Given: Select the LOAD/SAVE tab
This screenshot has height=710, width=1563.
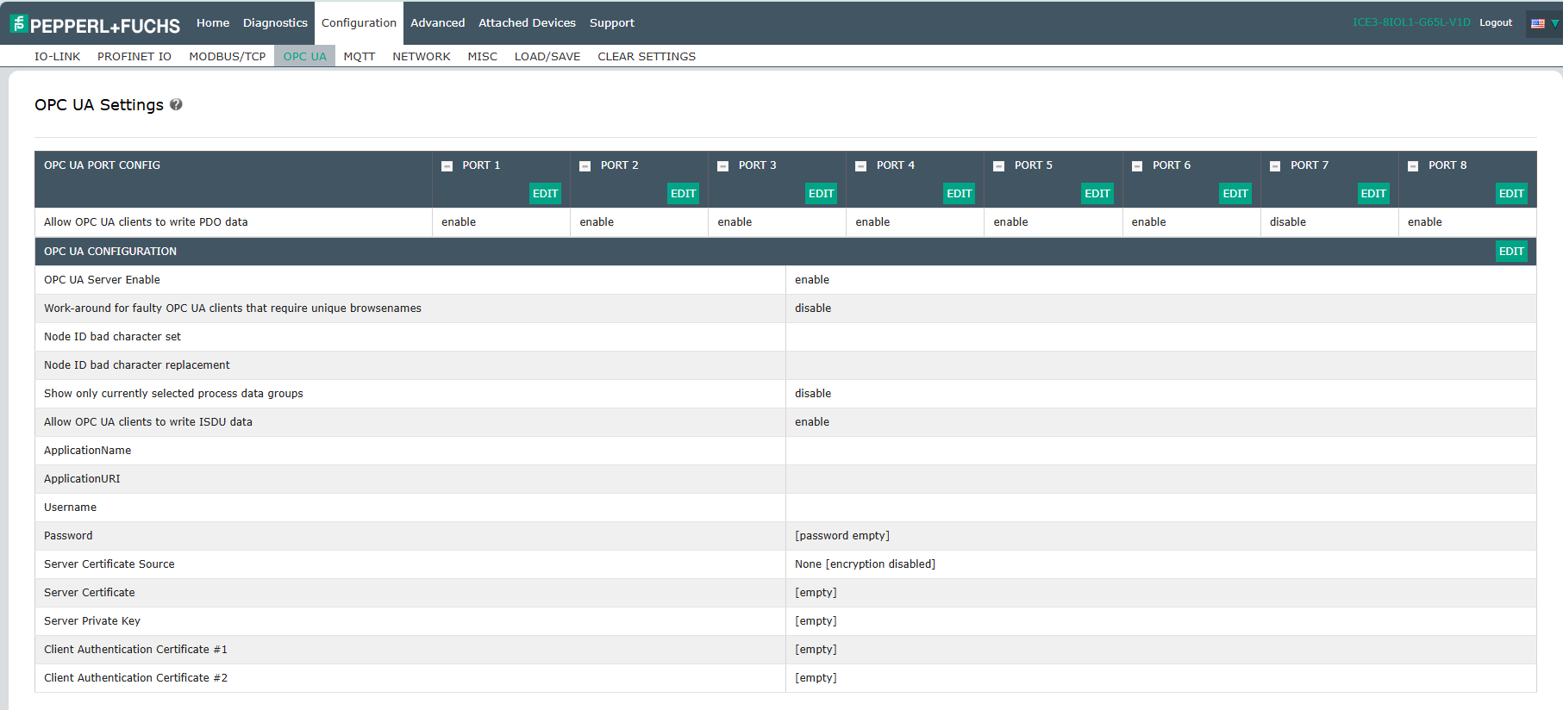Looking at the screenshot, I should pos(547,57).
